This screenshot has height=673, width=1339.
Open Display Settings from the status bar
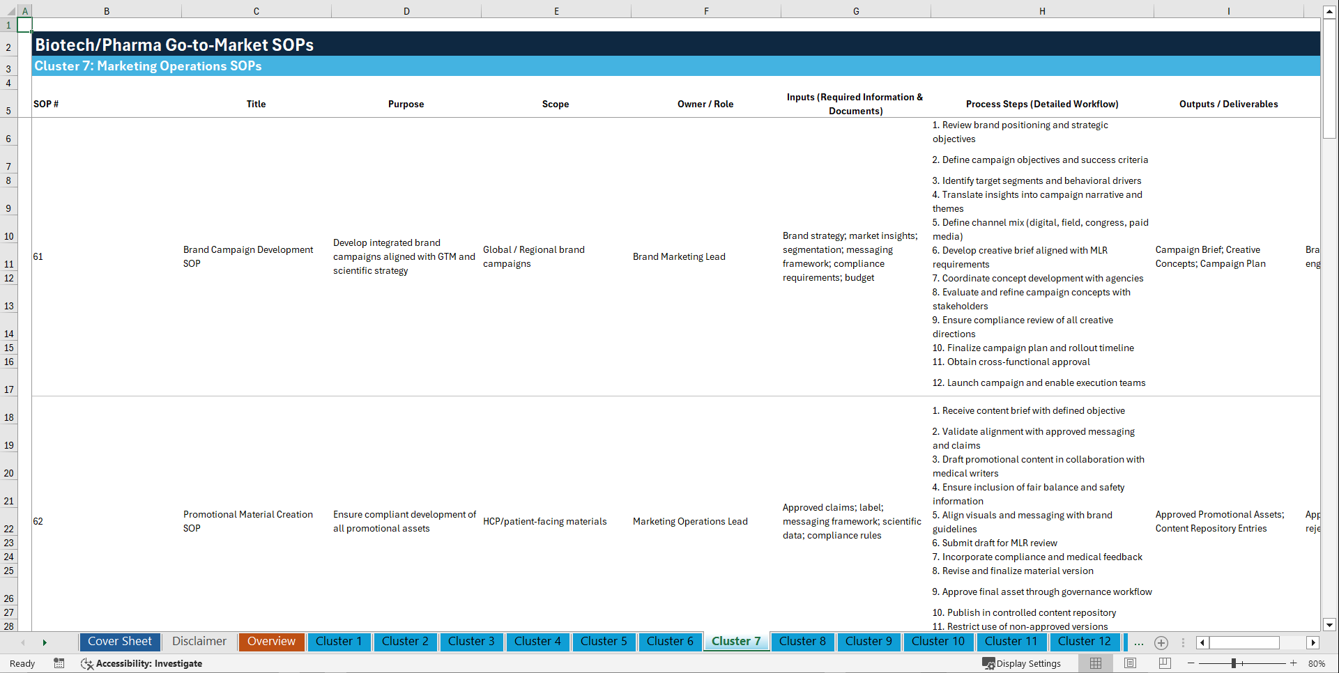[1023, 663]
